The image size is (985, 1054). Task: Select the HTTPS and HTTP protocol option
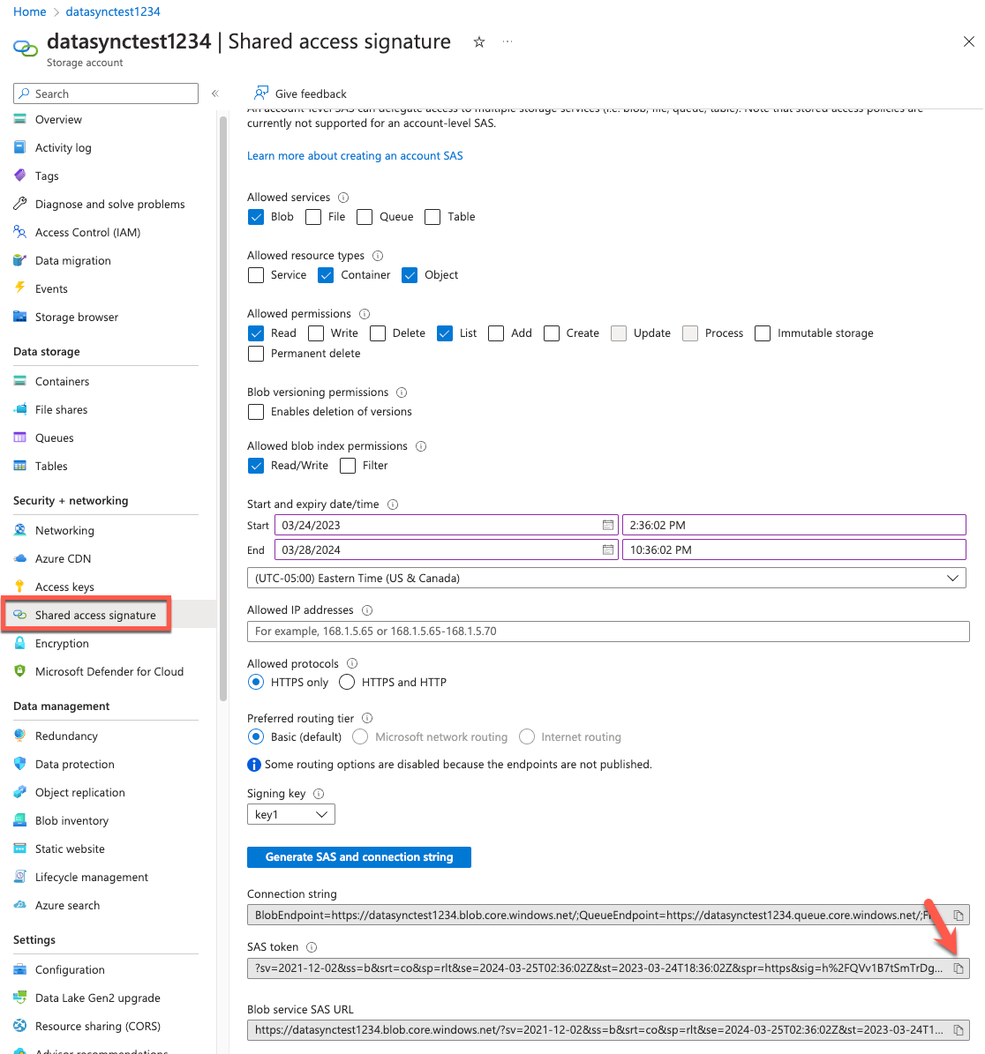tap(346, 681)
